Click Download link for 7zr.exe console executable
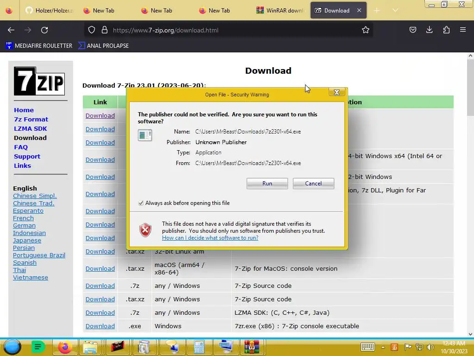 coord(100,326)
